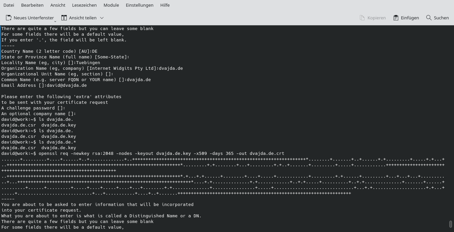The height and width of the screenshot is (232, 454).
Task: Open the Datei menu
Action: pyautogui.click(x=9, y=5)
